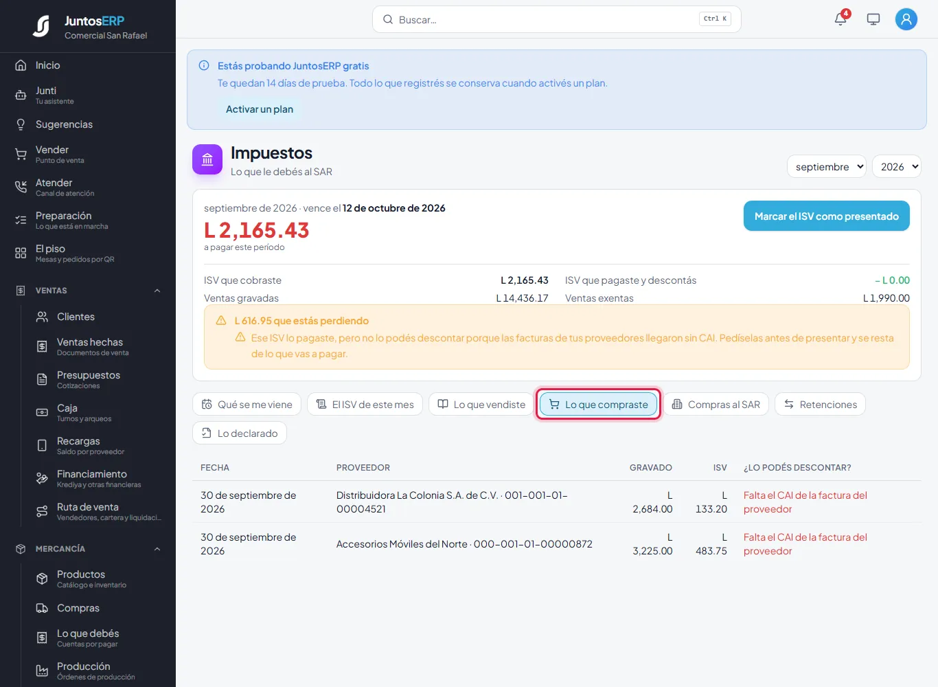This screenshot has width=938, height=687.
Task: Open the Retenciones tab
Action: (x=820, y=405)
